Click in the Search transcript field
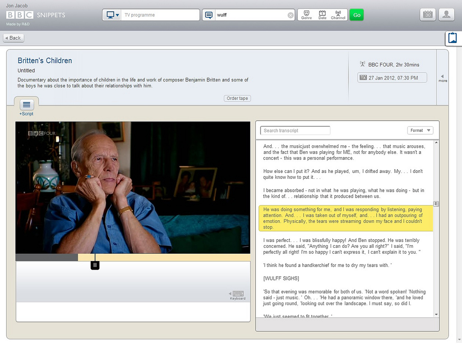Viewport: 462px width, 344px height. point(295,130)
